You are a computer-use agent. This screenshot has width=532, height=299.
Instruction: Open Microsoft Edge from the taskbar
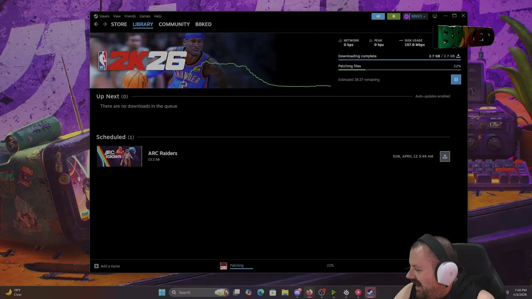tap(261, 292)
